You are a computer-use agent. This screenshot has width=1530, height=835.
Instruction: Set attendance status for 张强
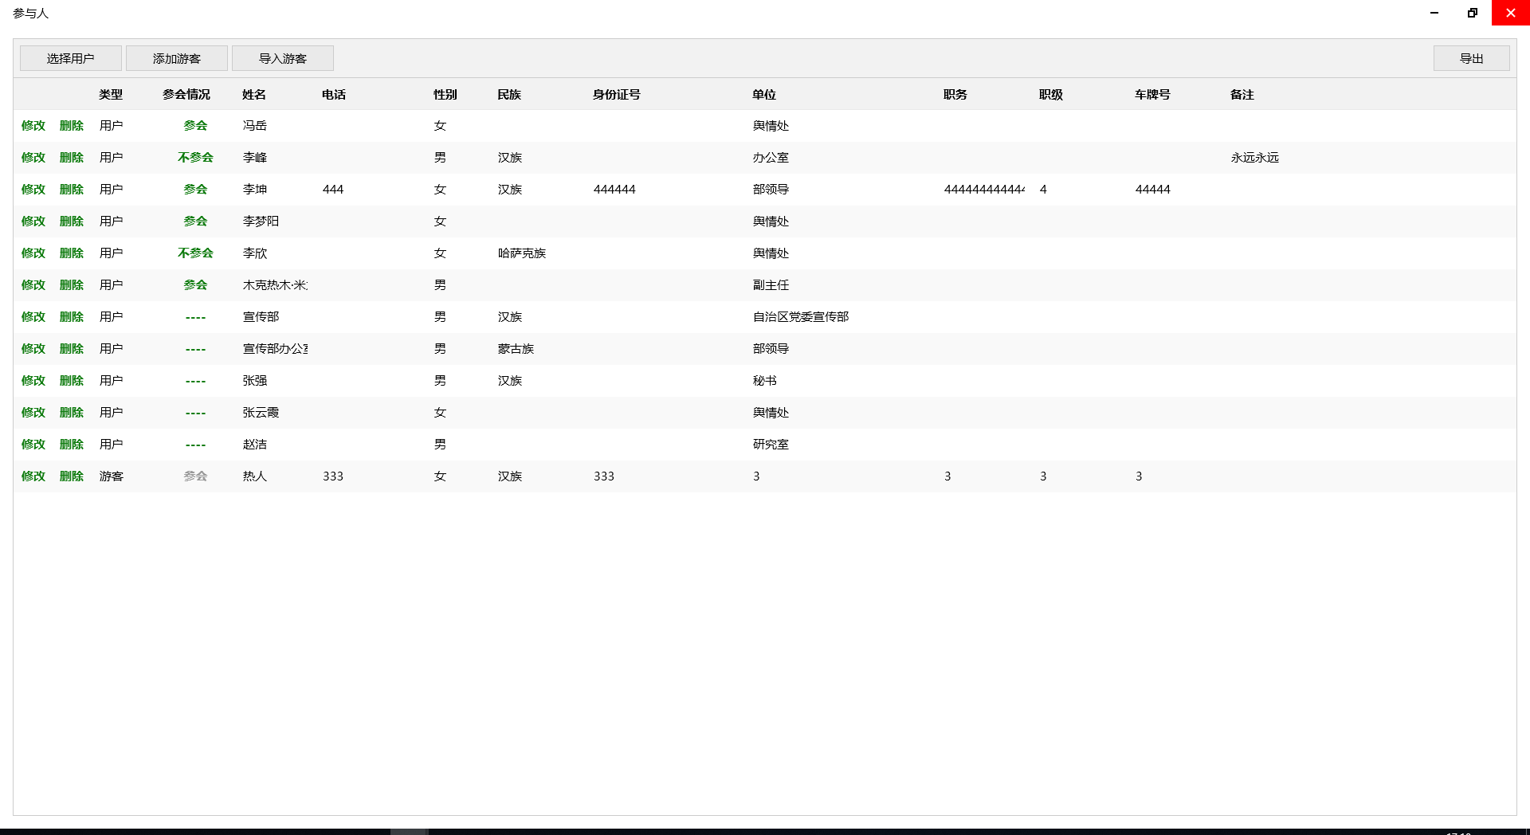pos(195,381)
